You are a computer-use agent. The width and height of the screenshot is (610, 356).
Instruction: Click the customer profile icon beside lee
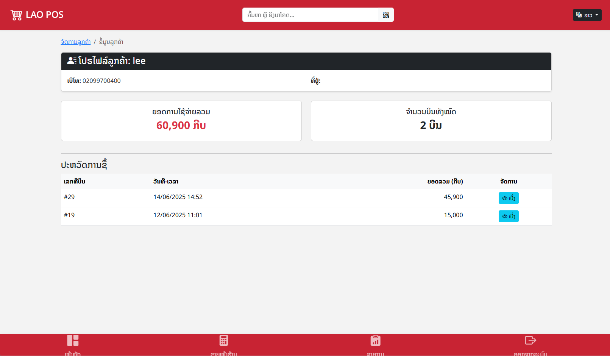click(x=72, y=61)
